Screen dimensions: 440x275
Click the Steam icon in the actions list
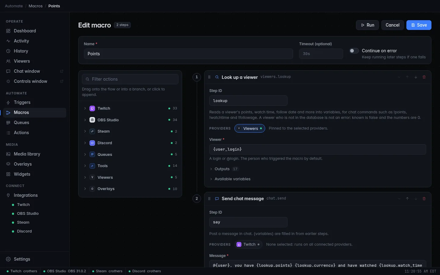click(92, 131)
